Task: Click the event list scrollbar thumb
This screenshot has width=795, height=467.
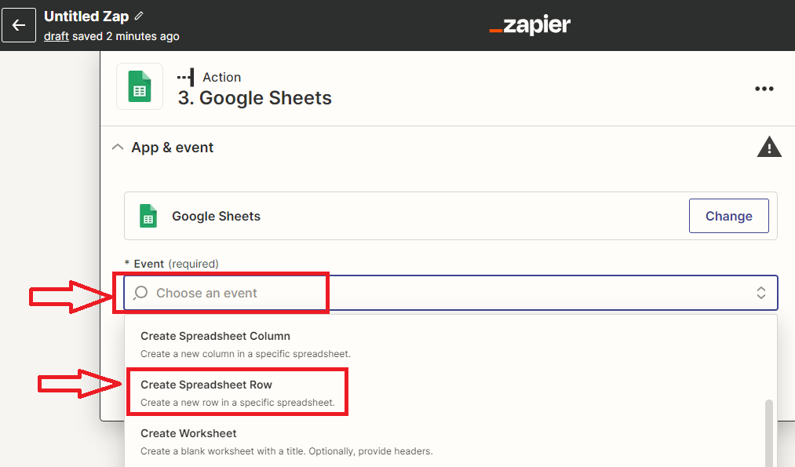Action: point(768,433)
